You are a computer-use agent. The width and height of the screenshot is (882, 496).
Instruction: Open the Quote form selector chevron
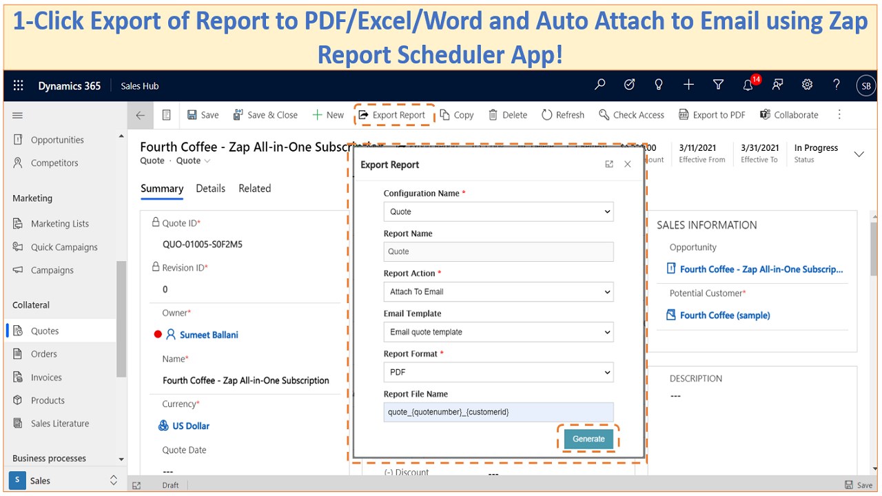click(x=207, y=161)
